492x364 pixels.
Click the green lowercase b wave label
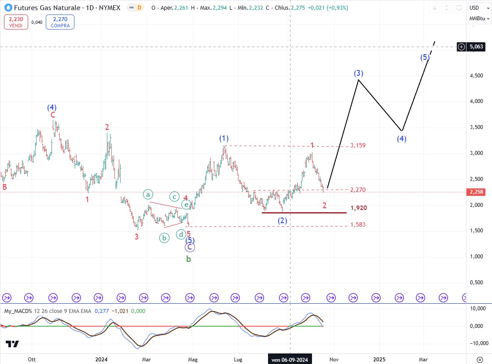pos(189,259)
